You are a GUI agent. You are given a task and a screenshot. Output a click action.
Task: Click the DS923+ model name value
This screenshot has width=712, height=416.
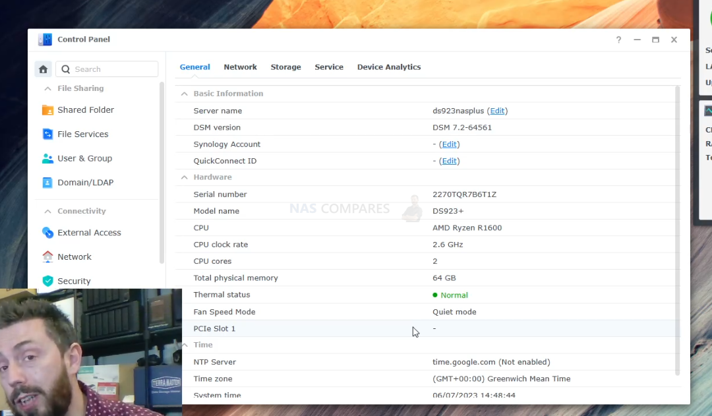pos(448,211)
